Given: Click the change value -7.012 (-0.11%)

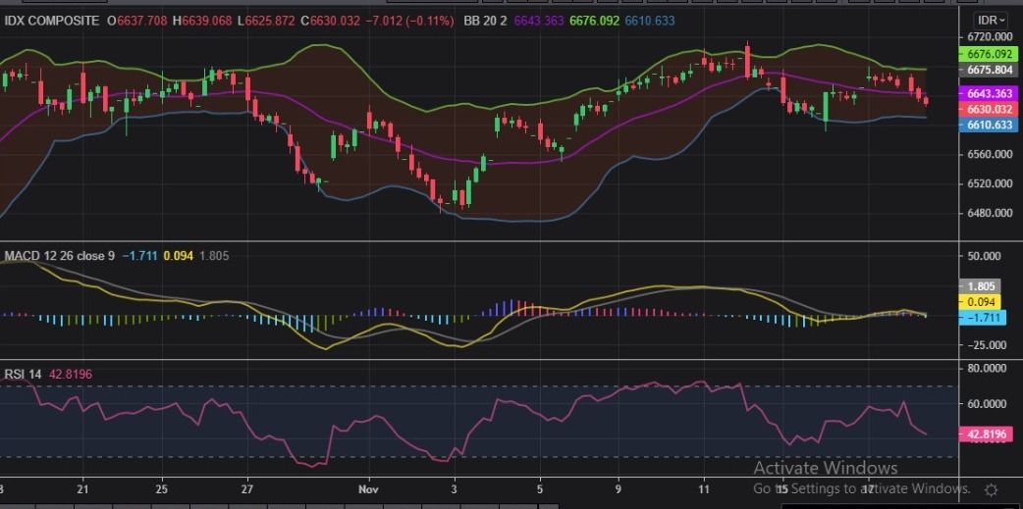Looking at the screenshot, I should pos(409,21).
